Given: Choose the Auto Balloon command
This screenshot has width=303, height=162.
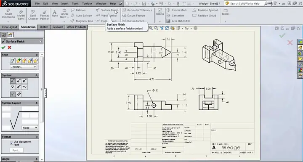Looking at the screenshot, I should (x=81, y=16).
